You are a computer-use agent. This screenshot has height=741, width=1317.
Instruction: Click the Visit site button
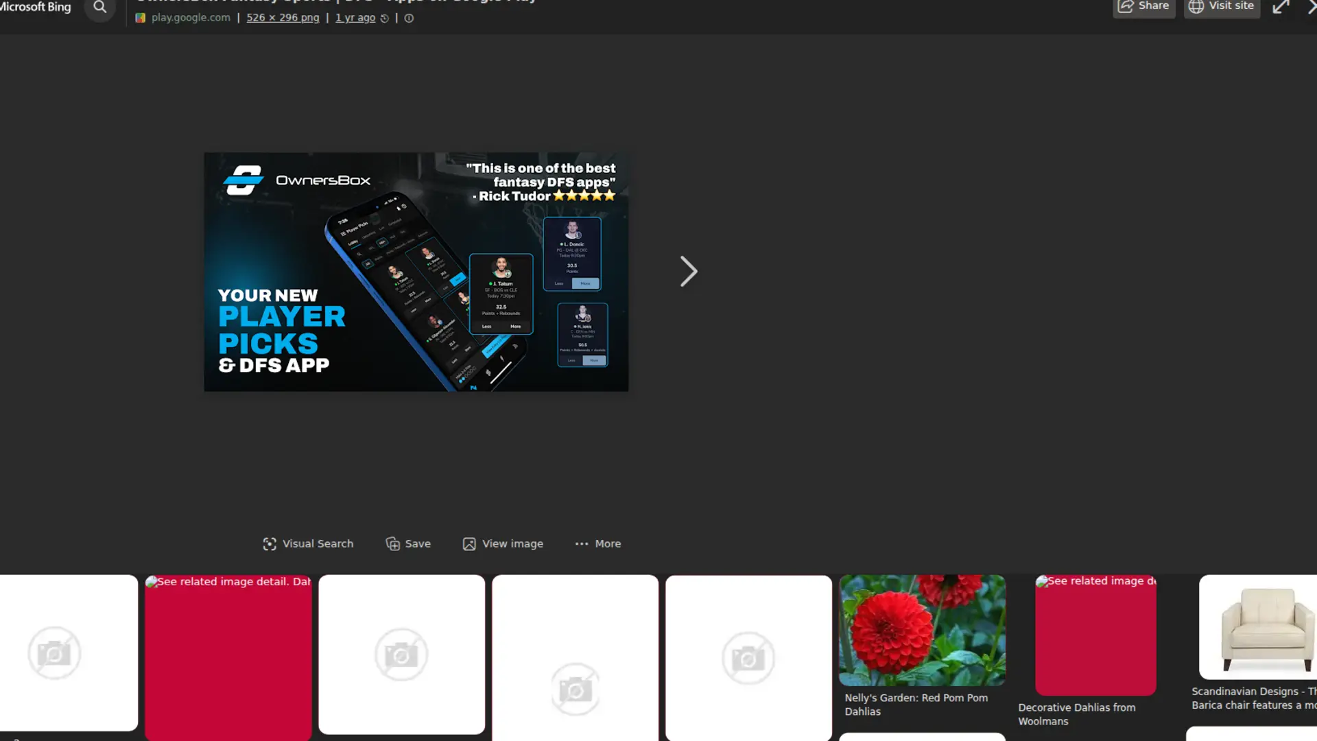point(1222,6)
